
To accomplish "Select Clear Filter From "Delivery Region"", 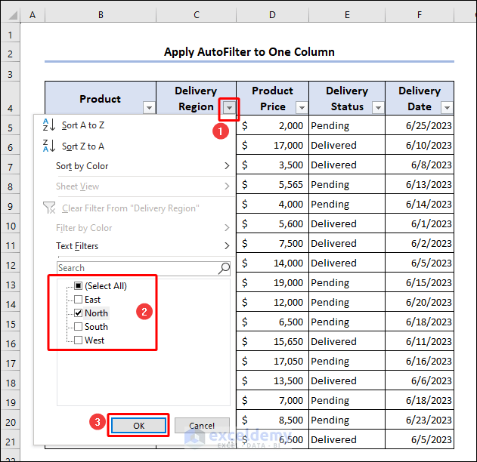I will [x=135, y=208].
